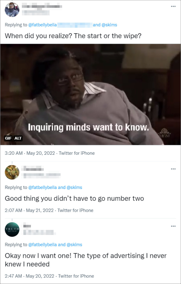Open @fatbellybella link in the second reply
Screen dimensions: 181x284
[43, 187]
